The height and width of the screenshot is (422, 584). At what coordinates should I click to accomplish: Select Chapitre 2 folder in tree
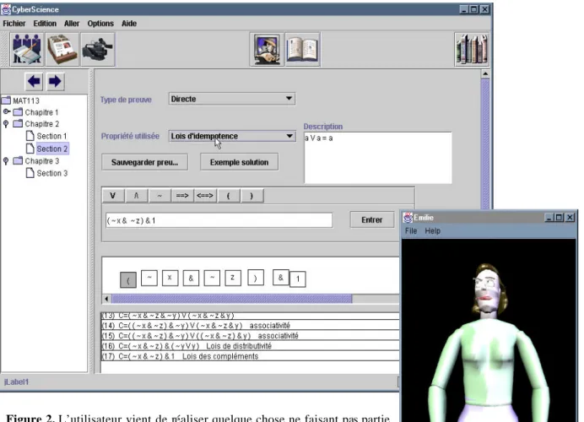click(x=35, y=124)
